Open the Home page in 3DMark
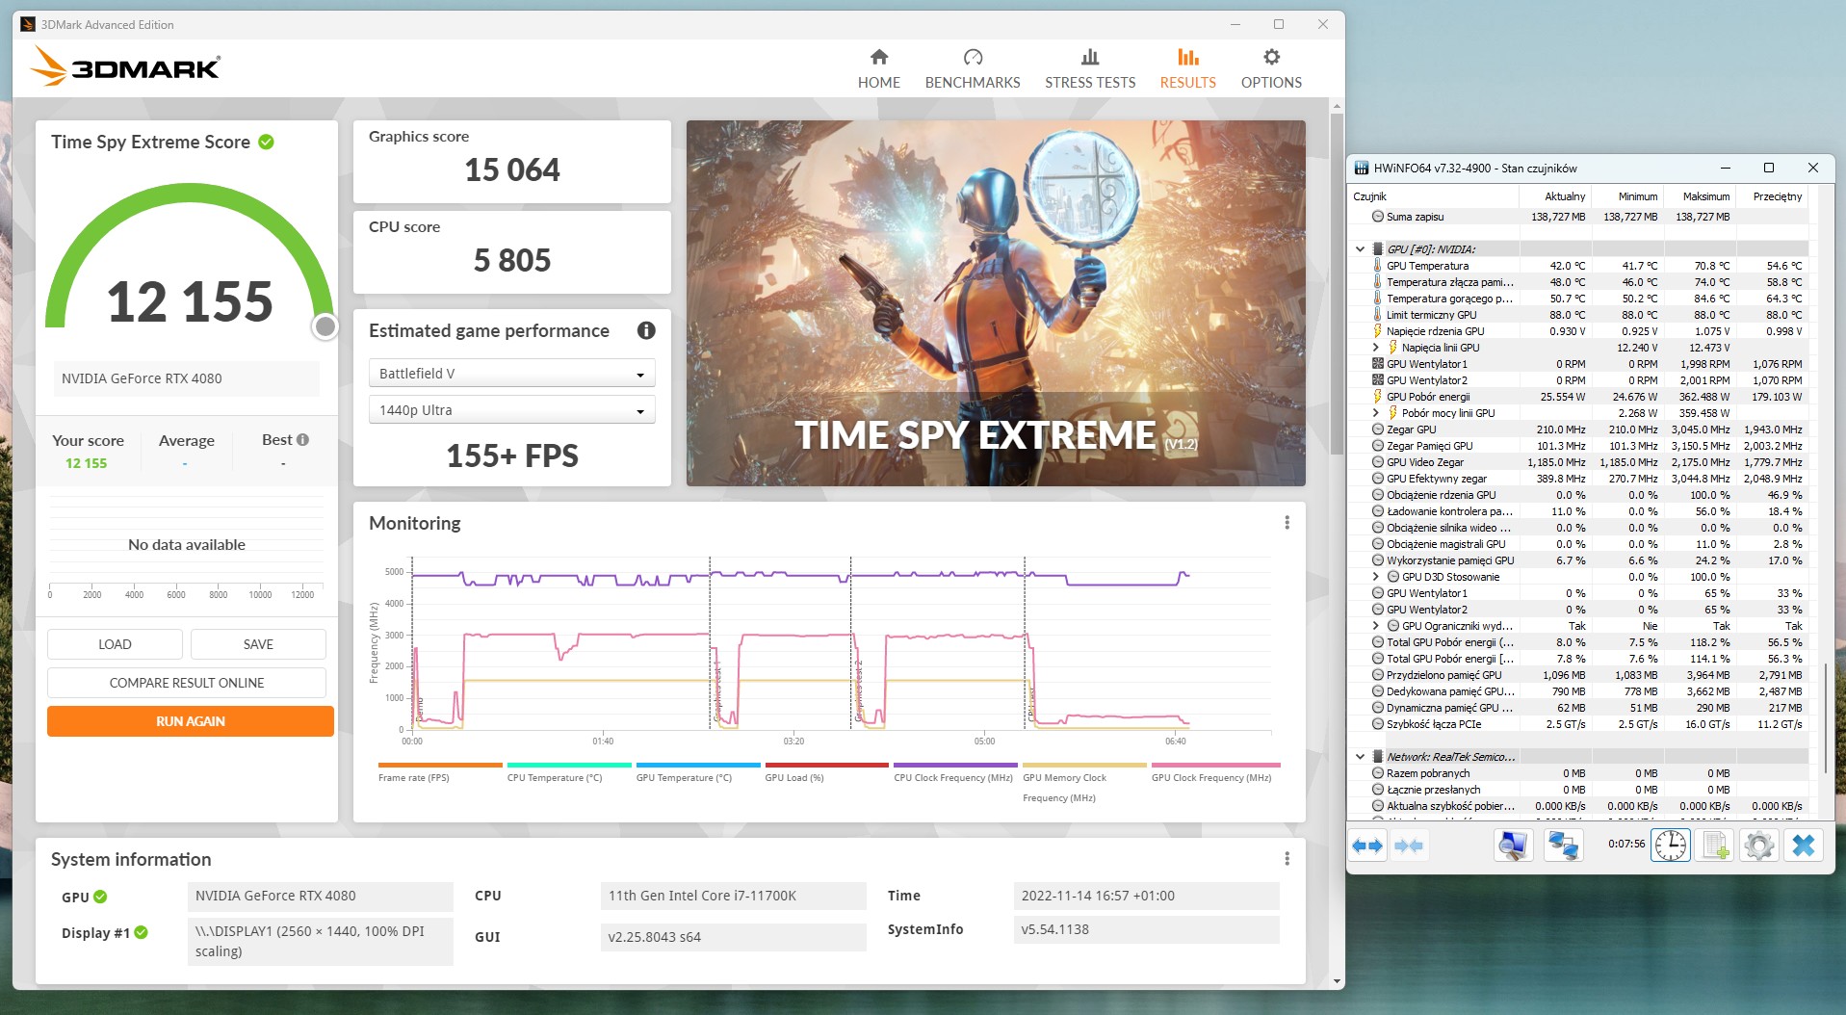Viewport: 1846px width, 1015px height. [877, 67]
